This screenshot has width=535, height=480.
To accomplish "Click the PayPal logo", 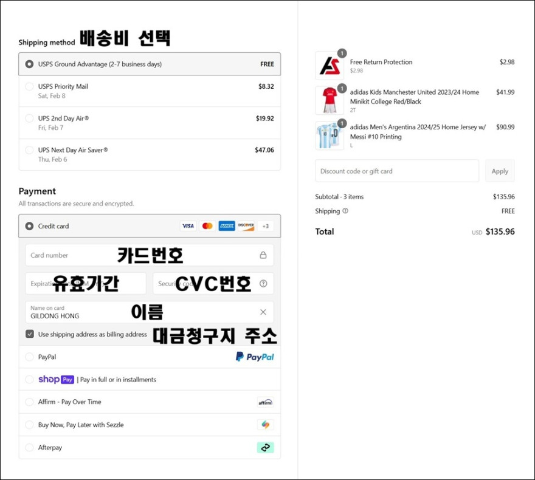I will [x=255, y=357].
